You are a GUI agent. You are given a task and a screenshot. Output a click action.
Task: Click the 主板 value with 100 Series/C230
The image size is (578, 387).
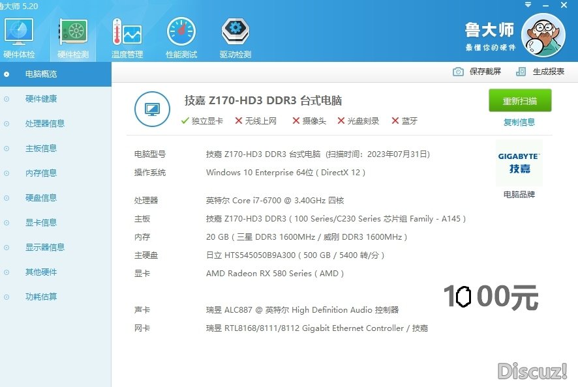[336, 219]
